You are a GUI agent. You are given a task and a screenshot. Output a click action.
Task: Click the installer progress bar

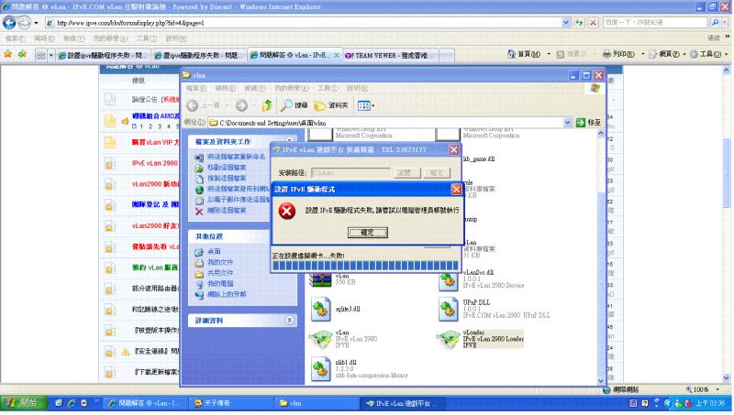(x=365, y=266)
